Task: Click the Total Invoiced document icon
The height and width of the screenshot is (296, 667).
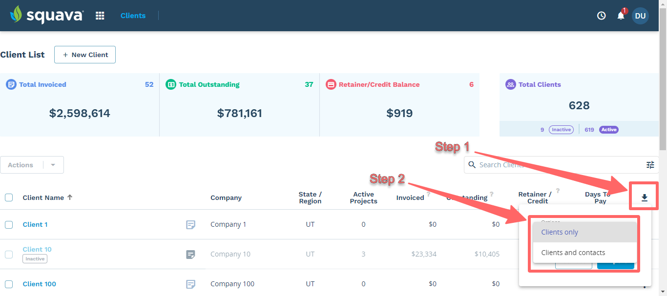Action: point(10,84)
